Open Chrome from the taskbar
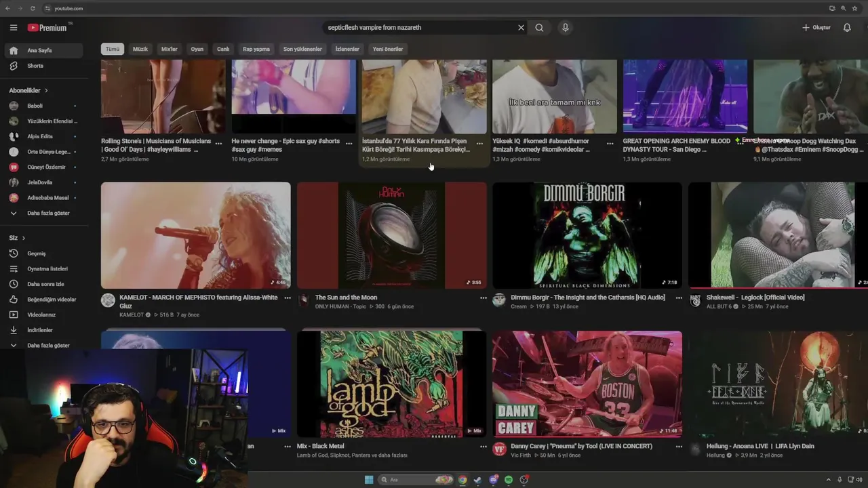Image resolution: width=868 pixels, height=488 pixels. click(x=462, y=480)
